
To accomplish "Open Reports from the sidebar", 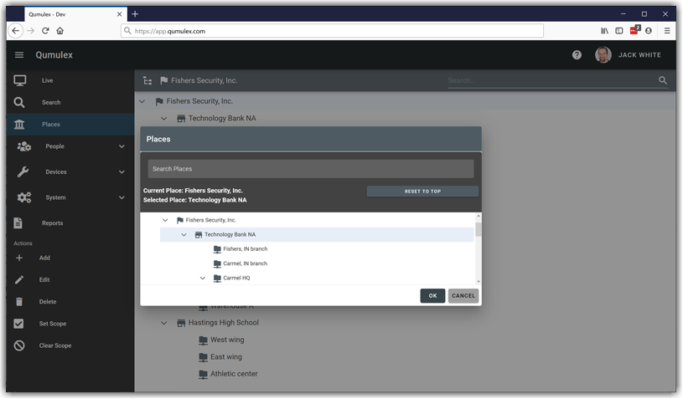I will pos(52,223).
